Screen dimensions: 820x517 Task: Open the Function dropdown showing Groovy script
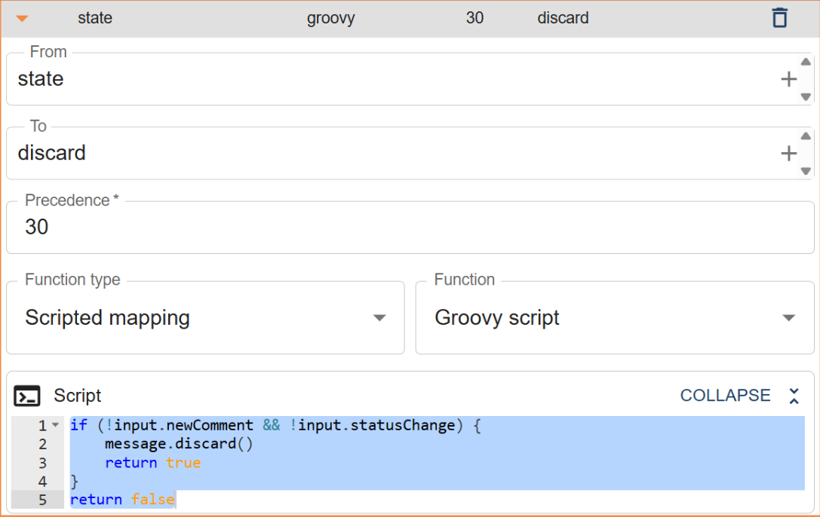point(789,317)
